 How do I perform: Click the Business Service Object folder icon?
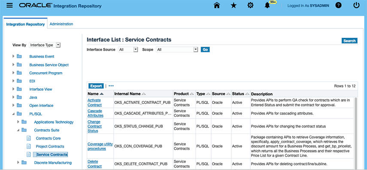pos(19,65)
